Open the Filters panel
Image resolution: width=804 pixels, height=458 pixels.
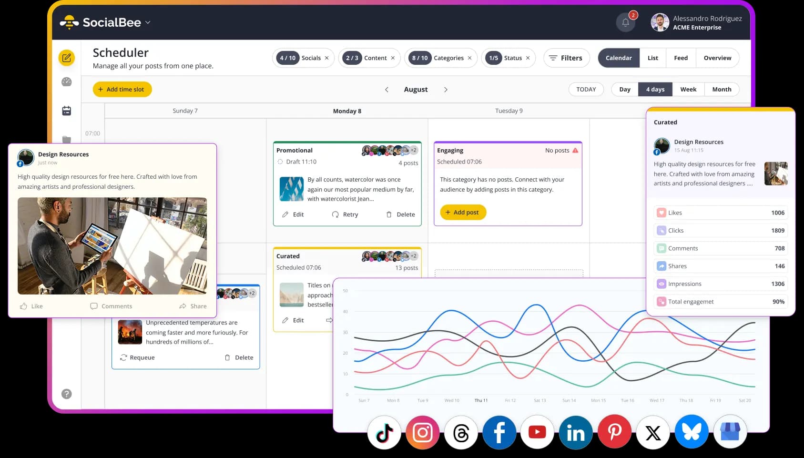566,58
